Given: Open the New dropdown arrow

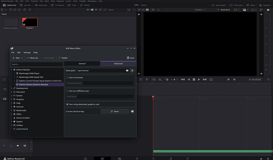Looking at the screenshot, I should tap(22, 58).
